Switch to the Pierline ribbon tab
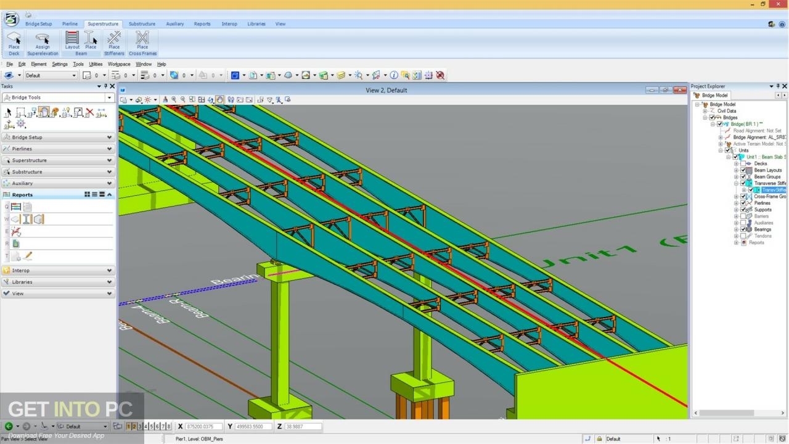 click(x=70, y=24)
